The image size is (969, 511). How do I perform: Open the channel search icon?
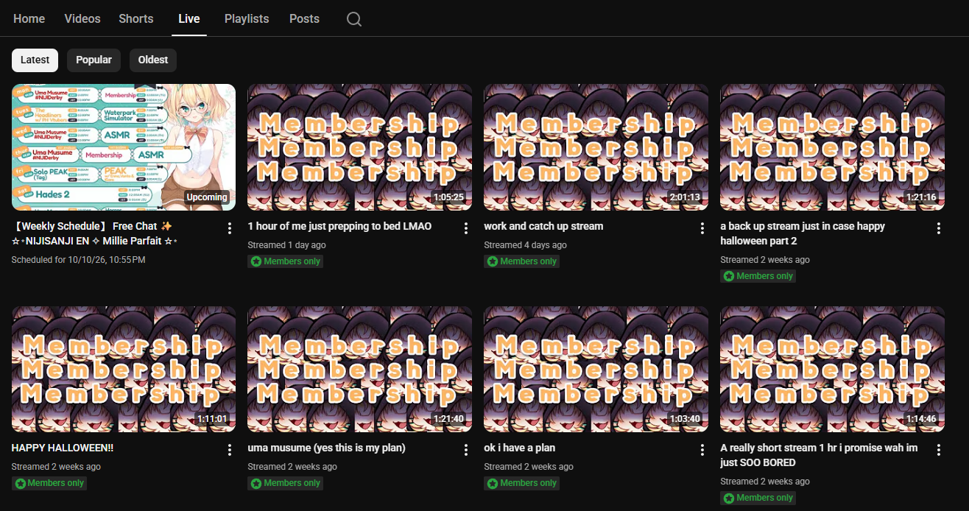click(354, 19)
